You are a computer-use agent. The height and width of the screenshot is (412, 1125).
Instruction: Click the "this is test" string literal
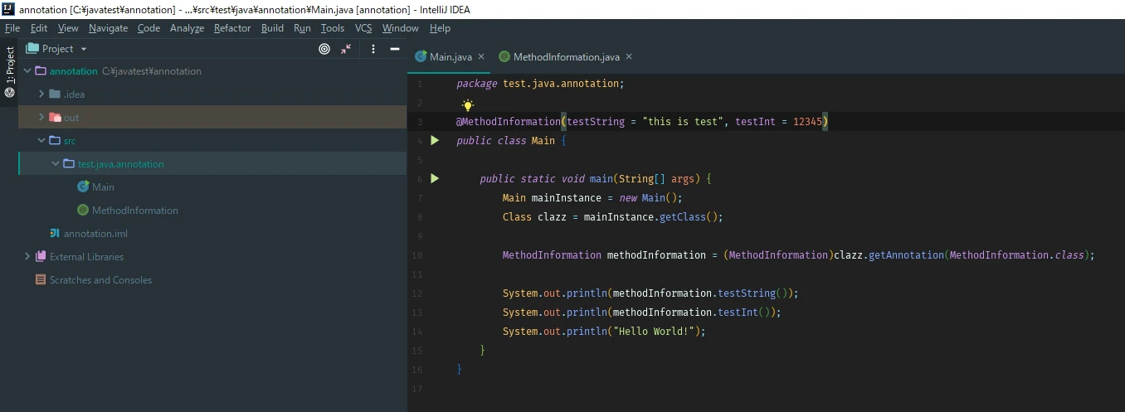pos(683,122)
